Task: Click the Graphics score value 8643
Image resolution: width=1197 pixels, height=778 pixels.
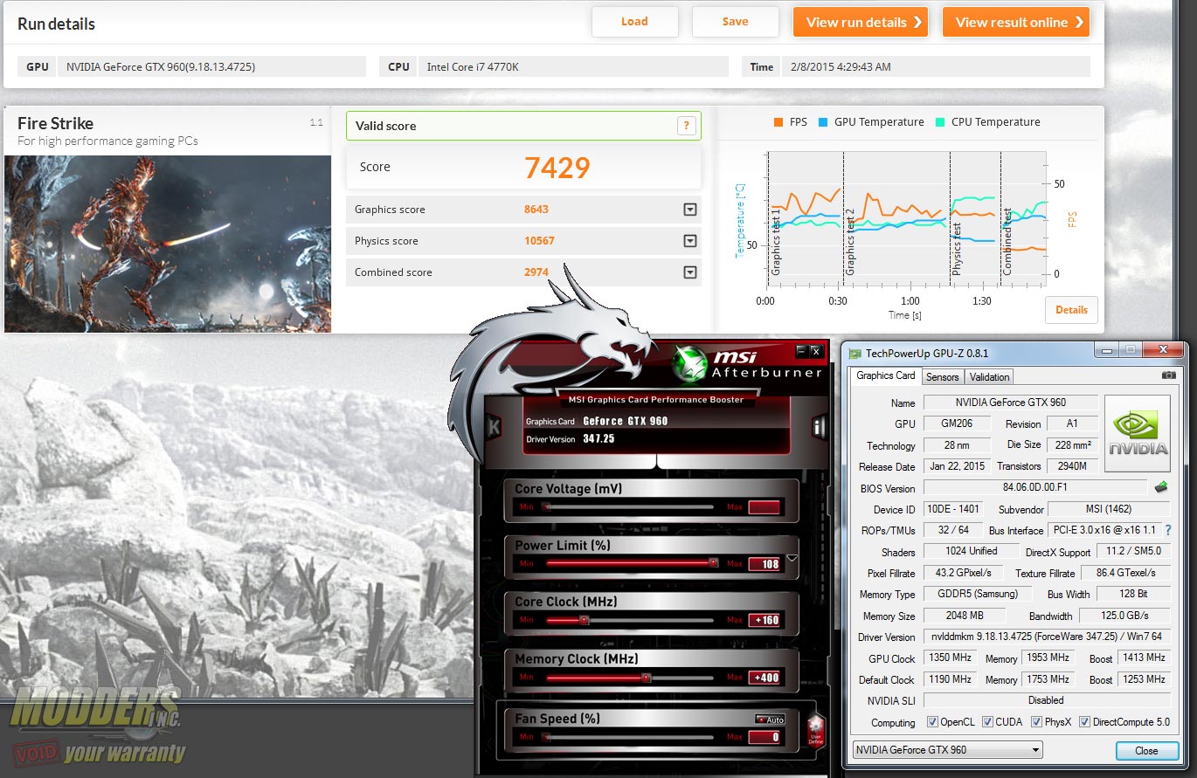Action: [536, 210]
